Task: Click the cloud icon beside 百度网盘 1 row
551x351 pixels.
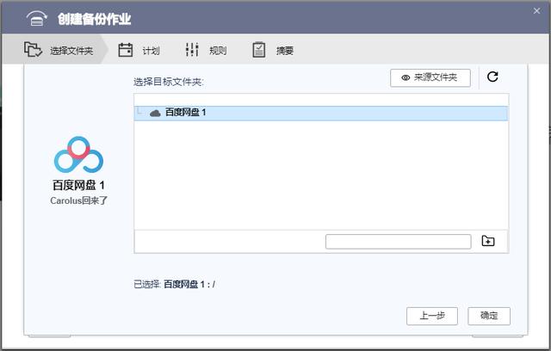Action: pos(155,113)
